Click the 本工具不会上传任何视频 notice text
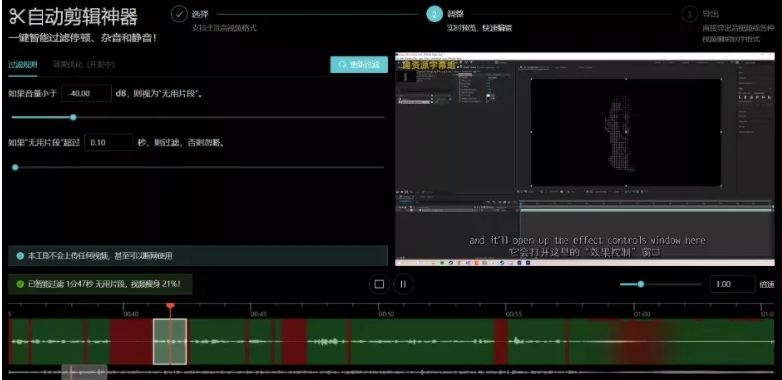The width and height of the screenshot is (782, 380). pos(100,256)
